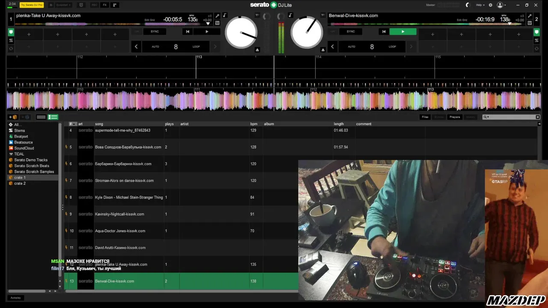Open Beatsource in sidebar
Viewport: 548px width, 308px height.
click(23, 142)
